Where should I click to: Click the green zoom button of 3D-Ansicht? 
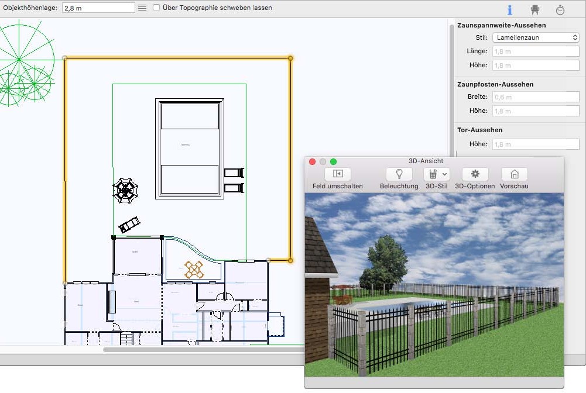click(x=334, y=161)
